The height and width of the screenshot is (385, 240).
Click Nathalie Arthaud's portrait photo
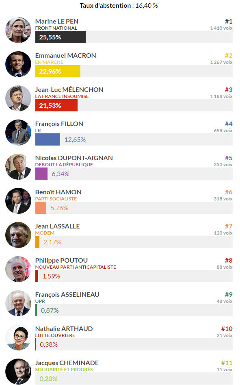18,337
